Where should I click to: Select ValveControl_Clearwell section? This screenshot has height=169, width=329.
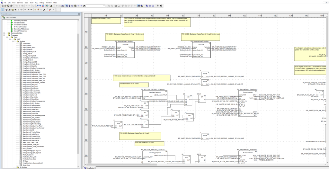tap(30, 95)
